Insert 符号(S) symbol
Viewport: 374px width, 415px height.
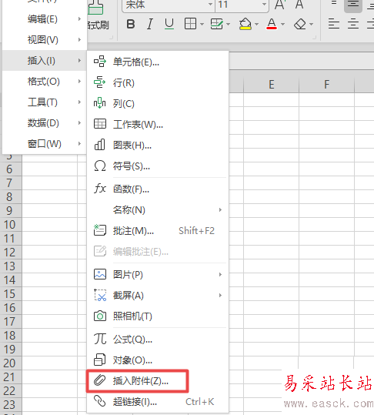pyautogui.click(x=158, y=166)
